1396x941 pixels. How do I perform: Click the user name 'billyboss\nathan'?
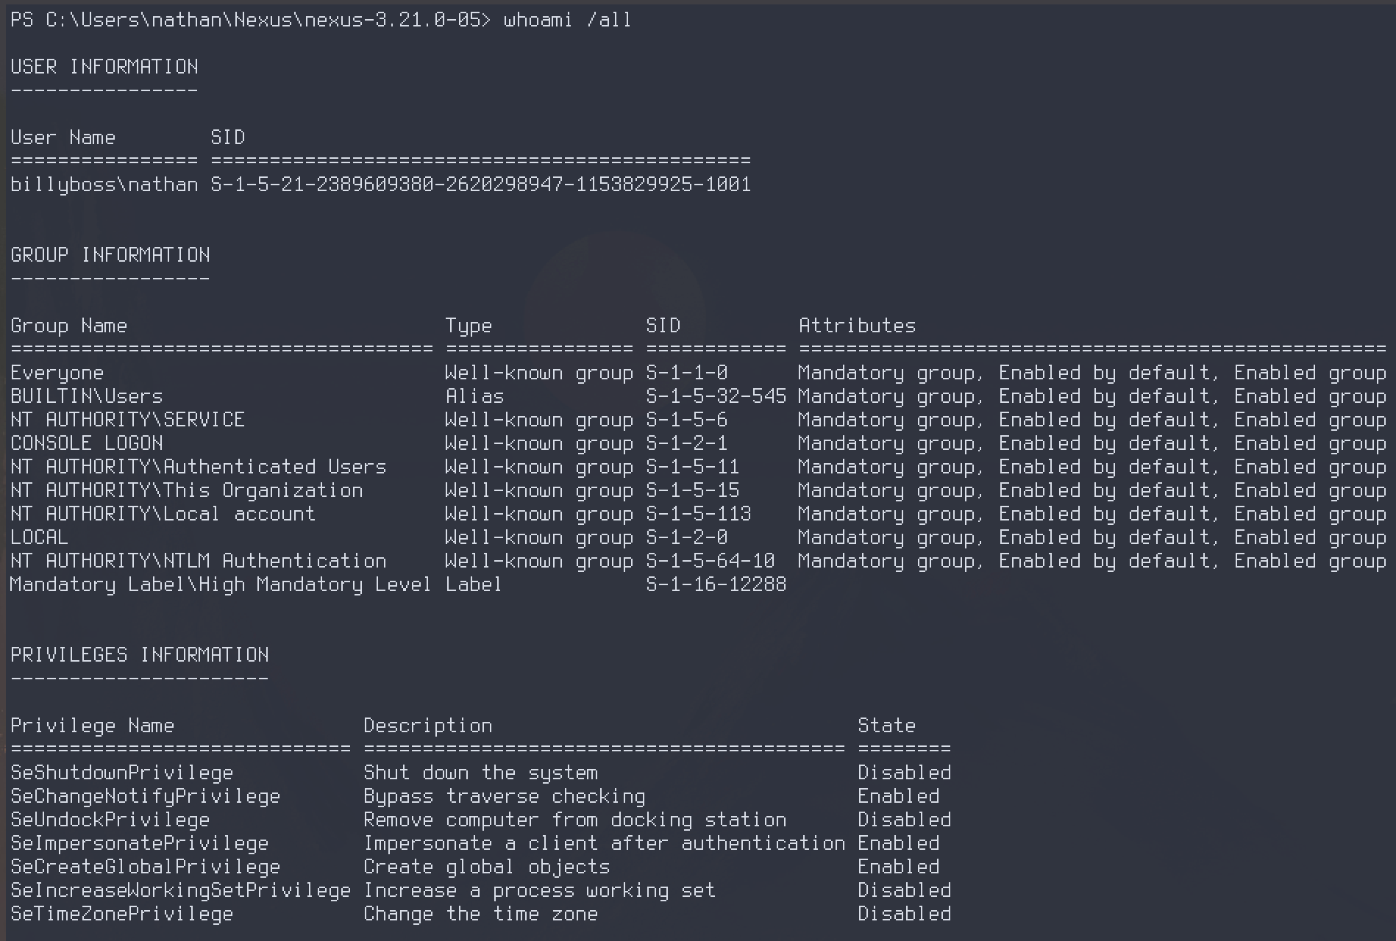(104, 185)
